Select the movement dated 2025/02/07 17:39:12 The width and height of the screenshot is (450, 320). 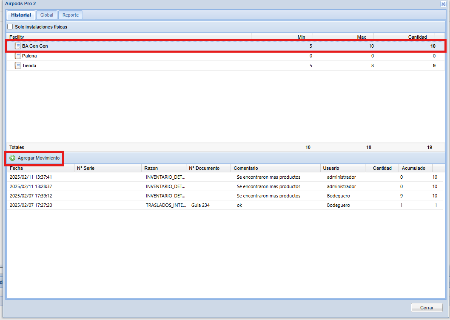click(x=225, y=196)
